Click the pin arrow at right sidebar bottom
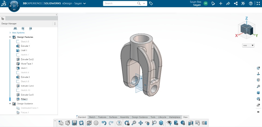 [258, 112]
